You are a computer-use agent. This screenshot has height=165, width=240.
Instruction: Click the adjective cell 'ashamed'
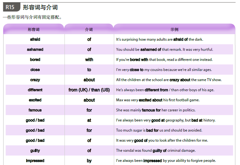tap(35, 50)
